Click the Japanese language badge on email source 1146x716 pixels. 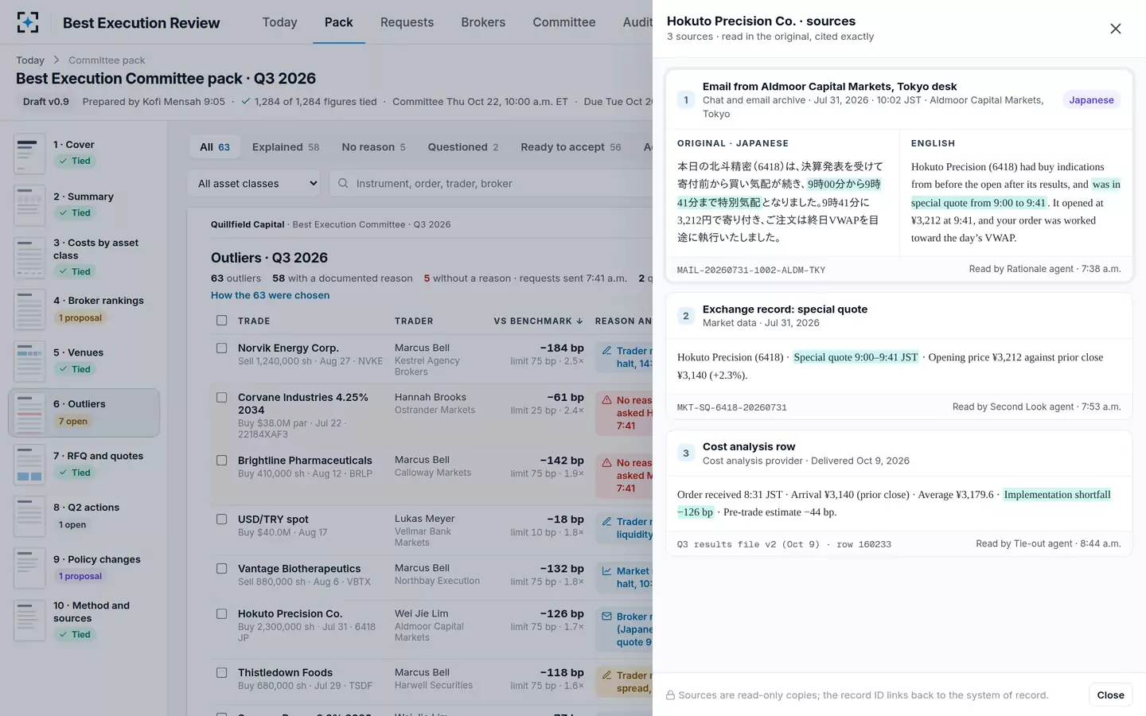[1091, 100]
